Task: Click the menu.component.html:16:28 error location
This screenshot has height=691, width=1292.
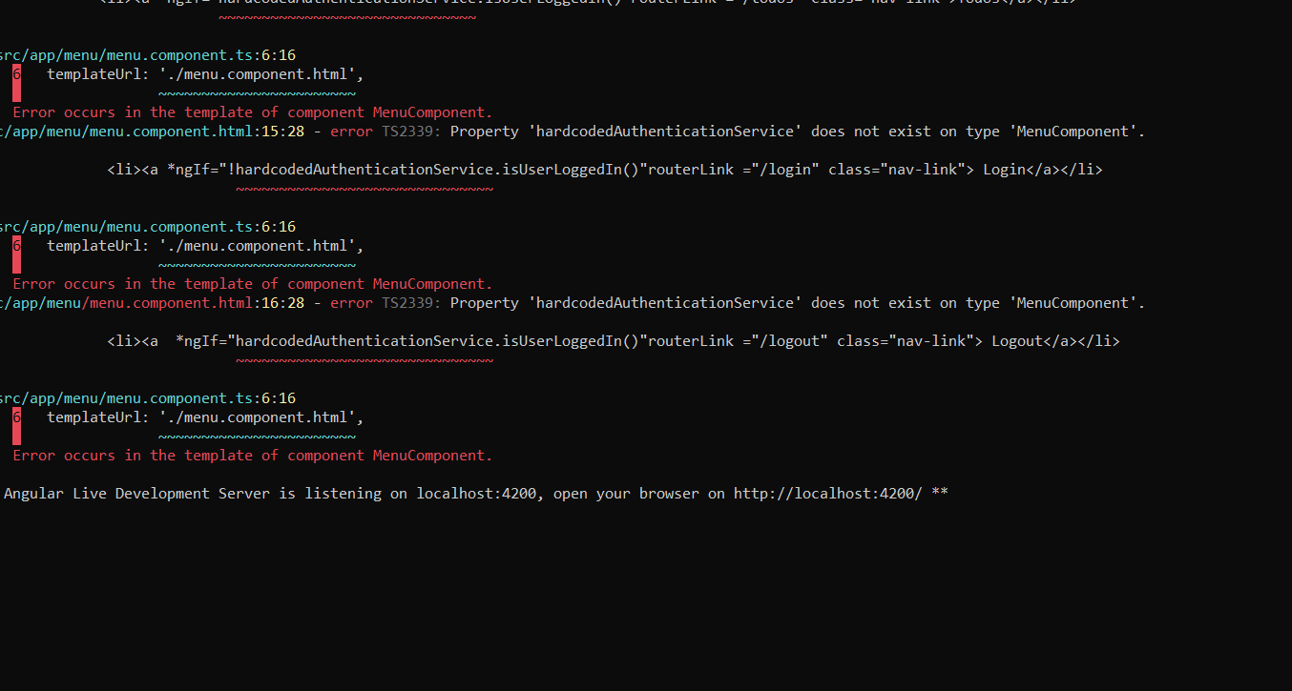Action: tap(153, 302)
